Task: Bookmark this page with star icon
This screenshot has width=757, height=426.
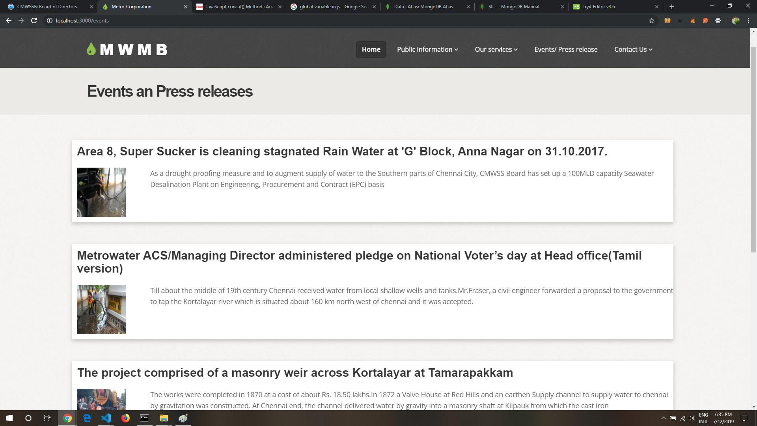Action: (x=652, y=21)
